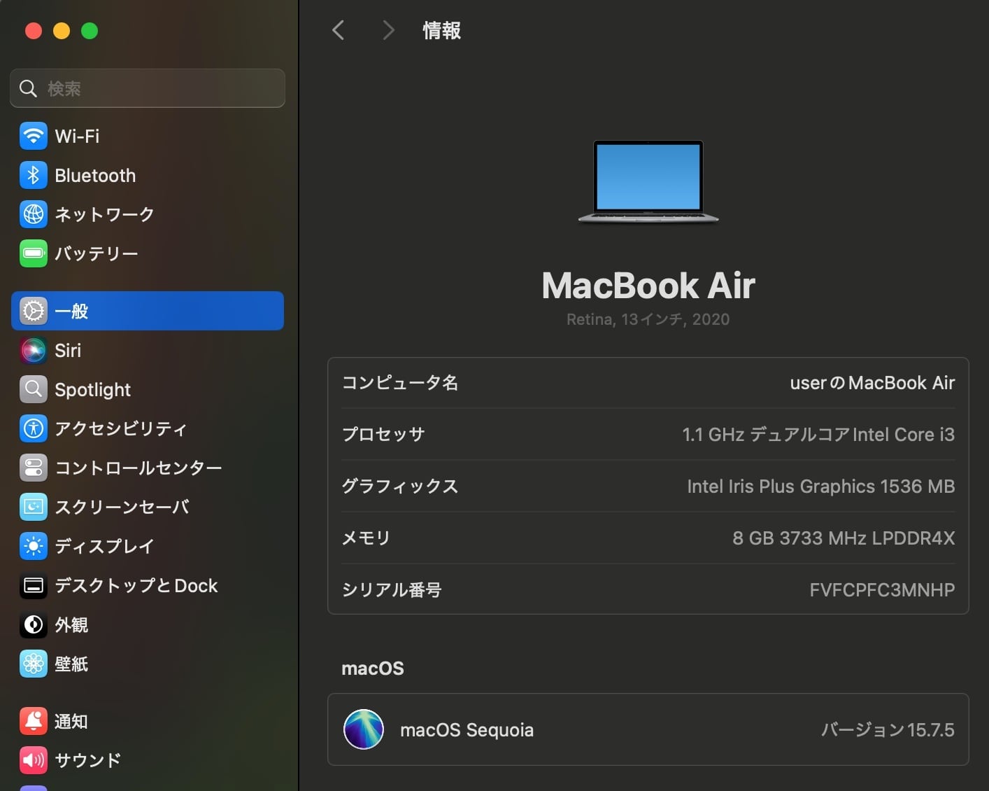Click the ネットワーク globe icon

click(x=34, y=214)
